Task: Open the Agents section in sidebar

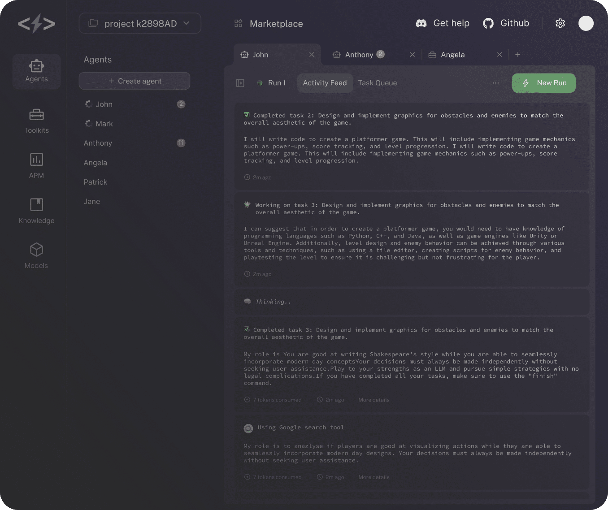Action: (36, 71)
